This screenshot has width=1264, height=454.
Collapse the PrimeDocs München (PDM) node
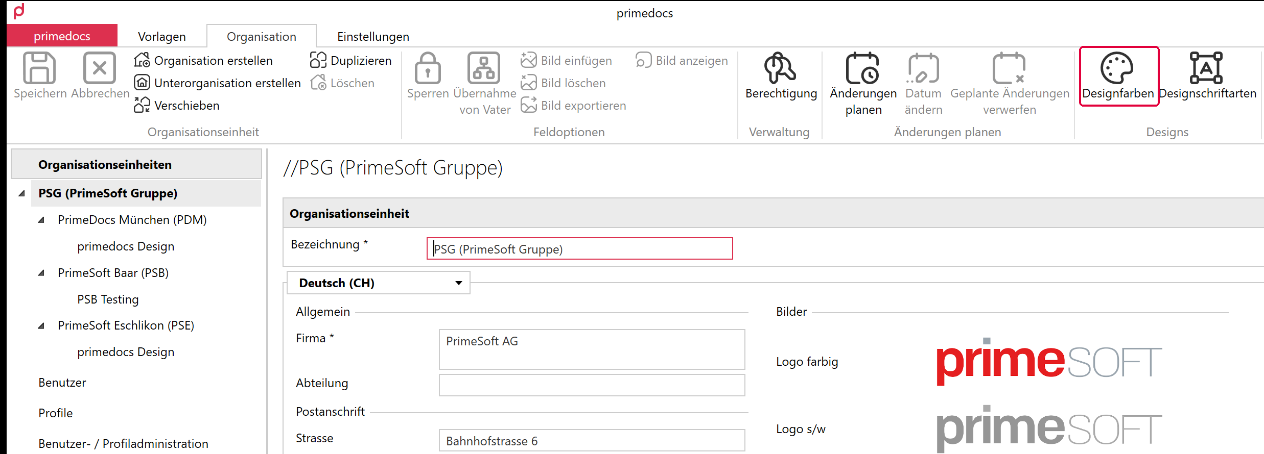[41, 220]
